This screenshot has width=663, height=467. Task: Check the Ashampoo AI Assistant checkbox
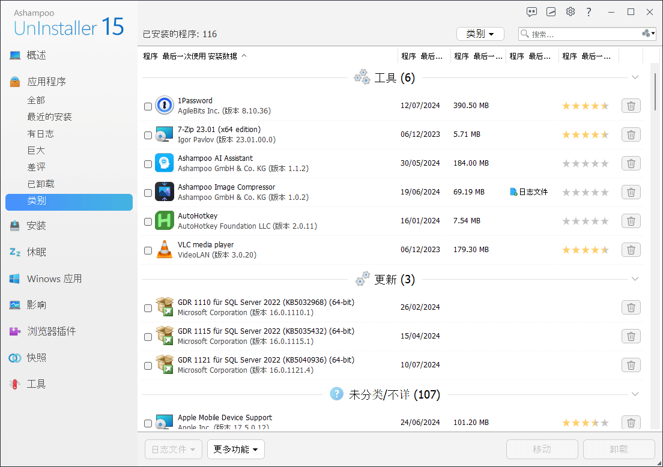(x=148, y=164)
